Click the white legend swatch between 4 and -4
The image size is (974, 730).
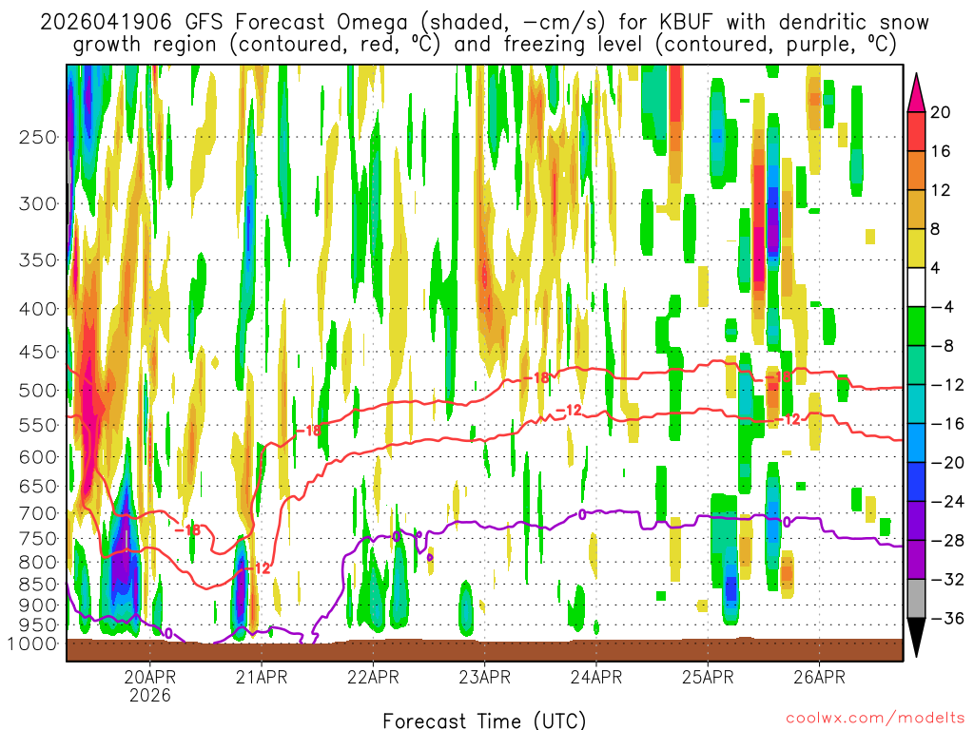pyautogui.click(x=916, y=287)
